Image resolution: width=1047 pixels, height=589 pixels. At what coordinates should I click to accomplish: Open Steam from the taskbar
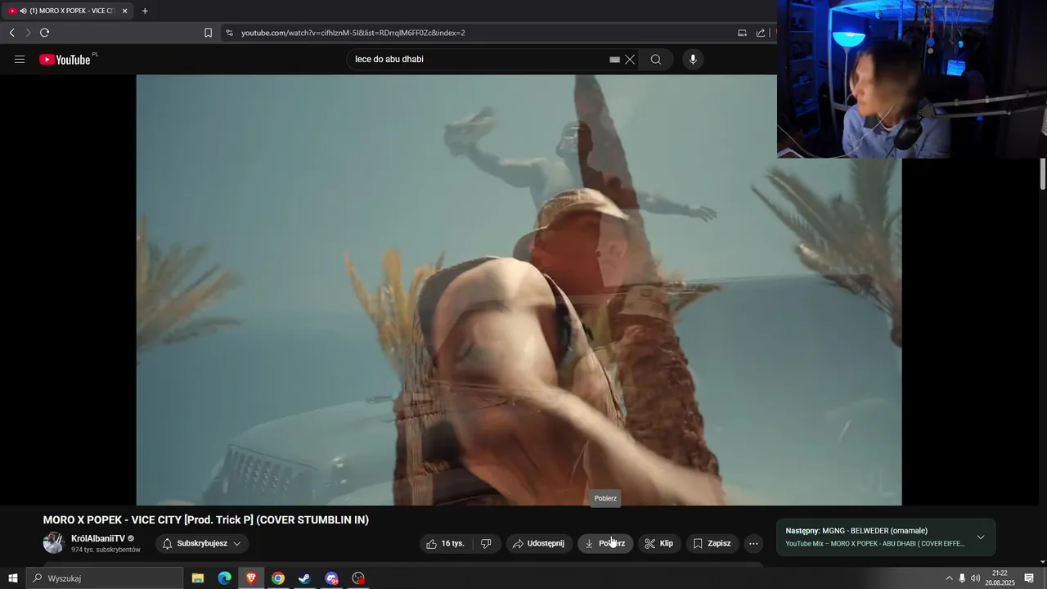tap(304, 578)
